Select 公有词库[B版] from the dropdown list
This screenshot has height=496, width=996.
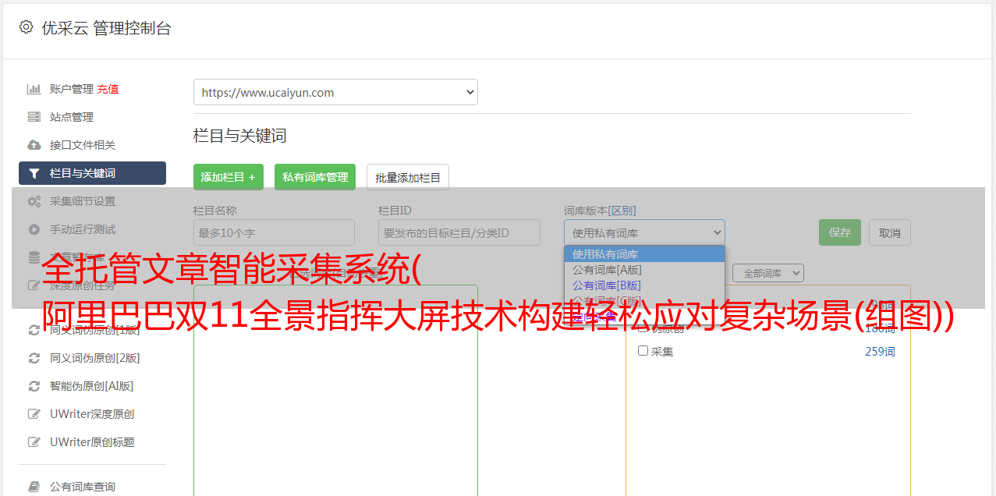pyautogui.click(x=644, y=285)
